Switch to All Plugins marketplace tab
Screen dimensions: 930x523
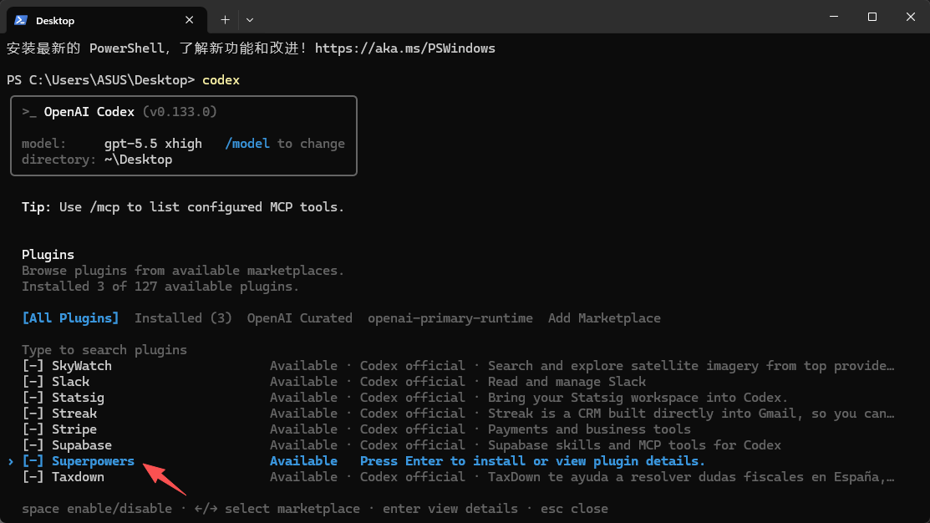point(70,318)
